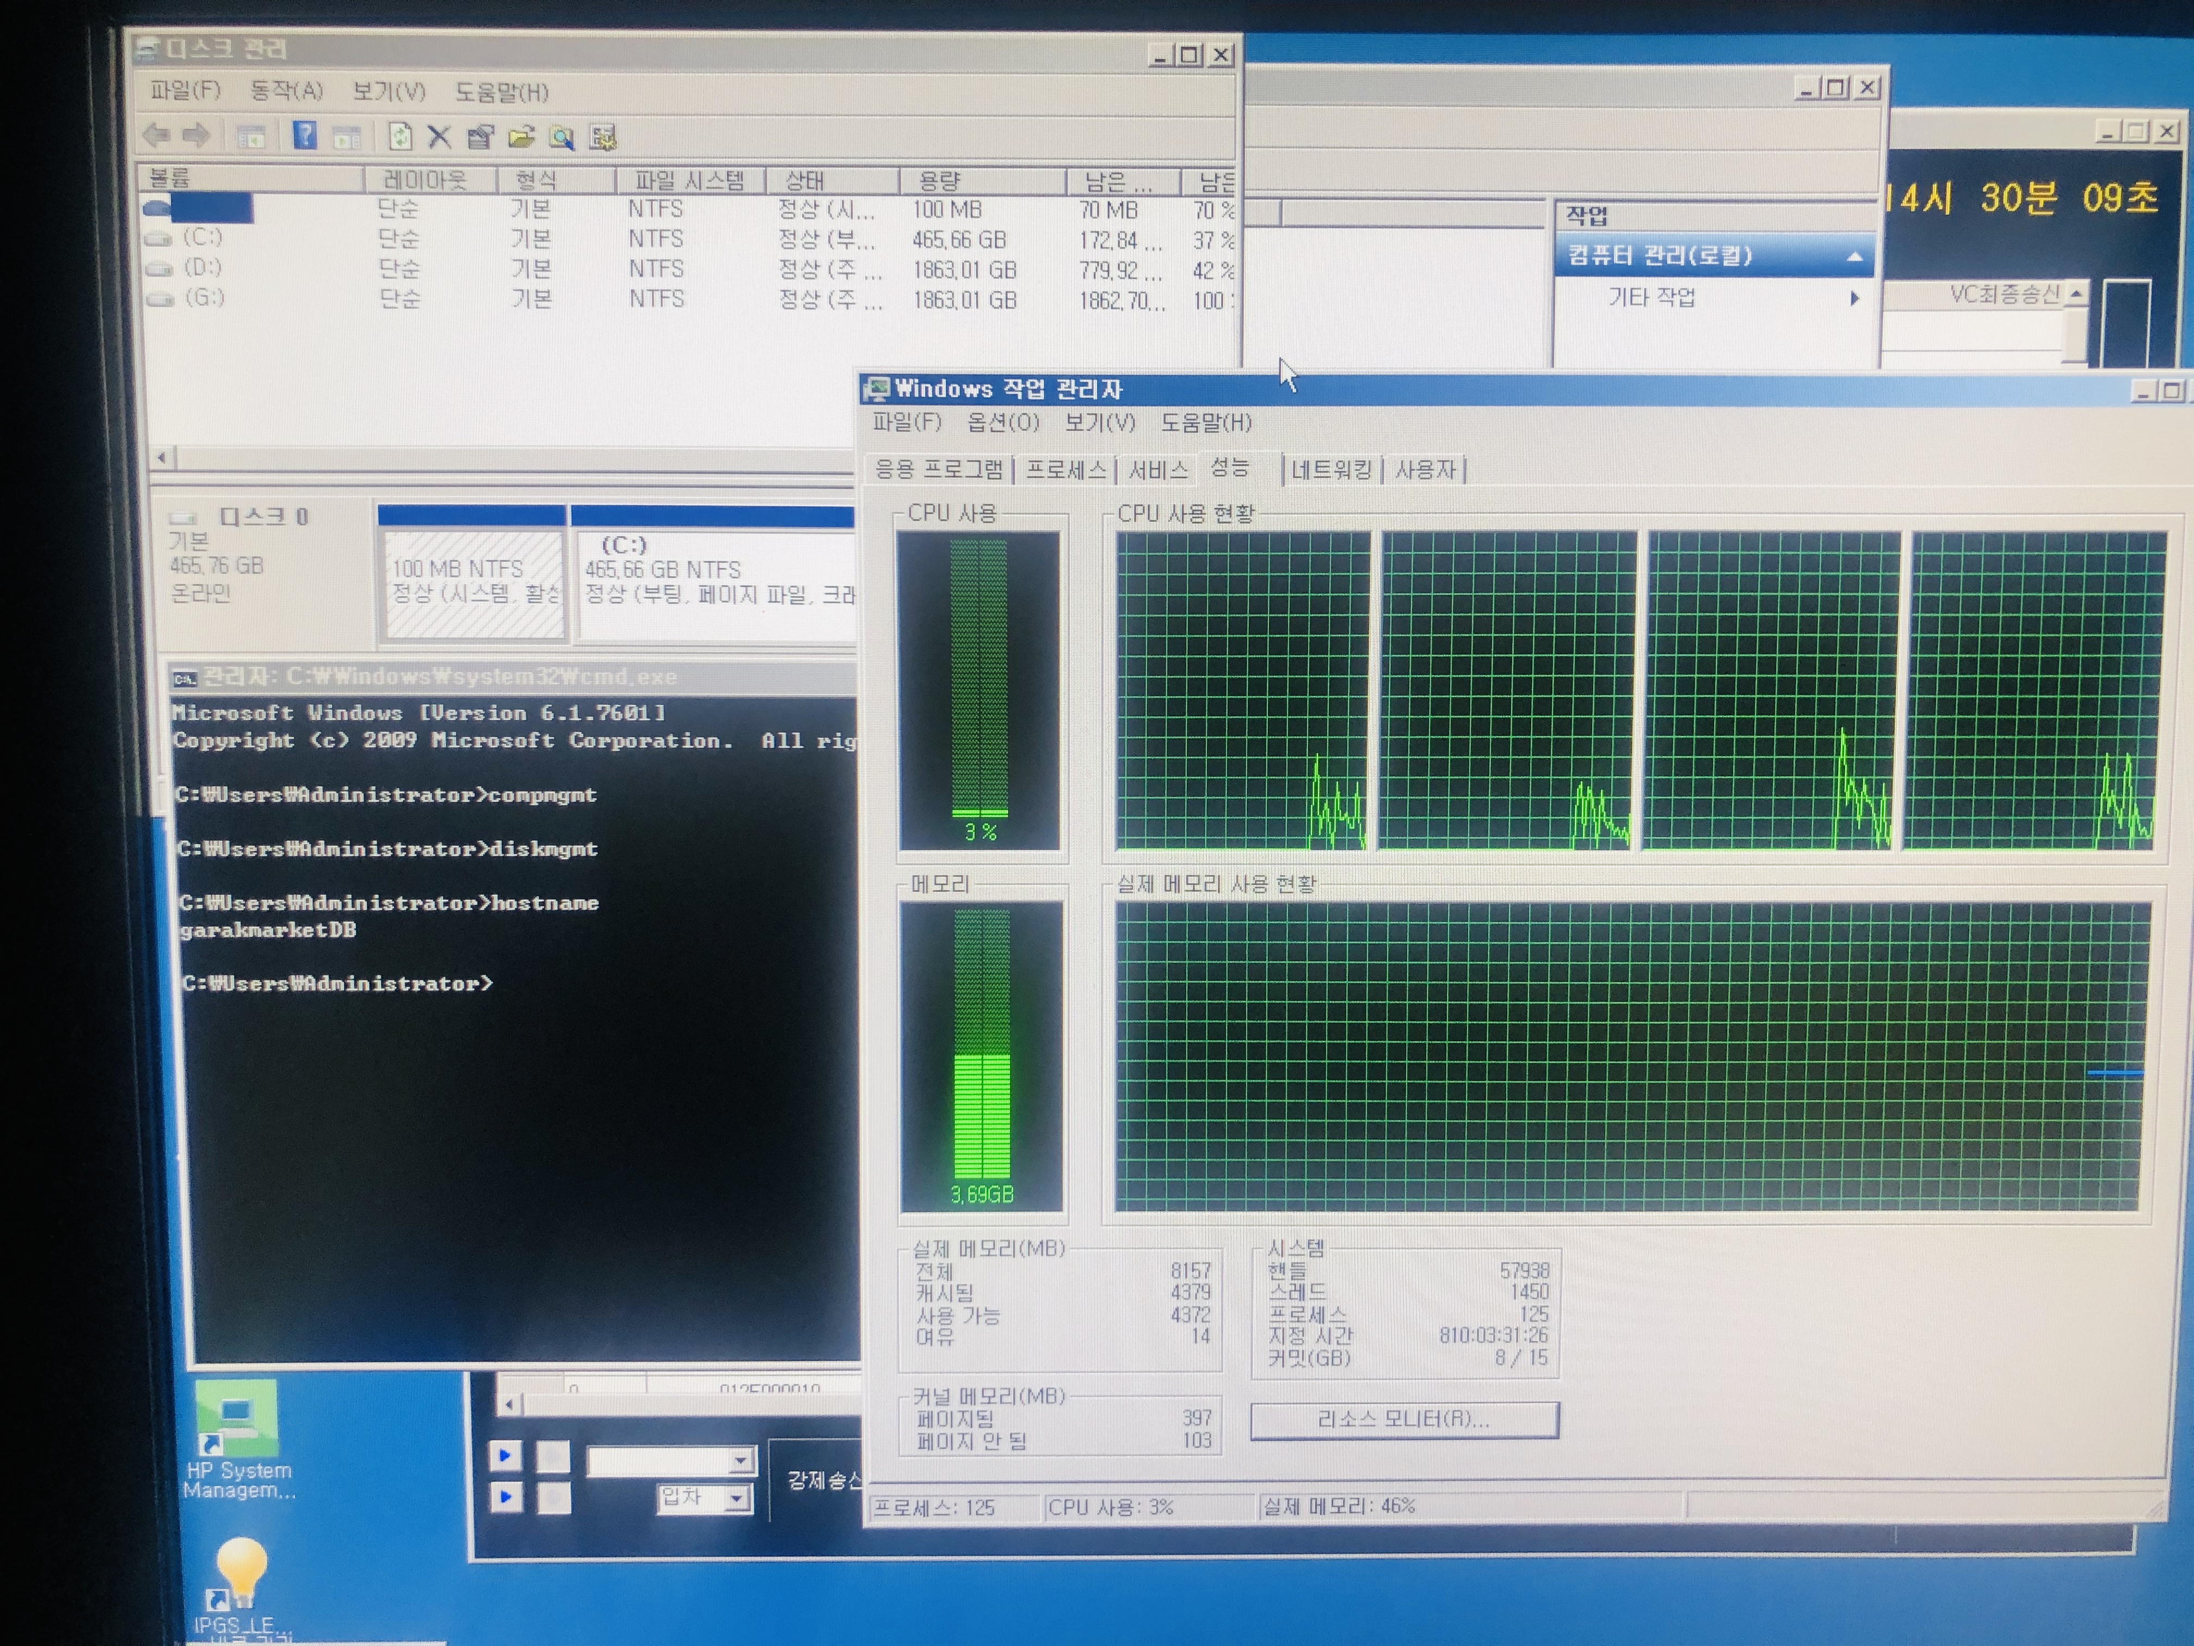The width and height of the screenshot is (2194, 1646).
Task: Open 동작(A) menu in Disk Management
Action: tap(286, 91)
